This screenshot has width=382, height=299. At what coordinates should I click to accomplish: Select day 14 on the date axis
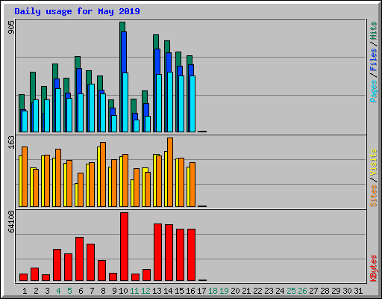pyautogui.click(x=168, y=291)
